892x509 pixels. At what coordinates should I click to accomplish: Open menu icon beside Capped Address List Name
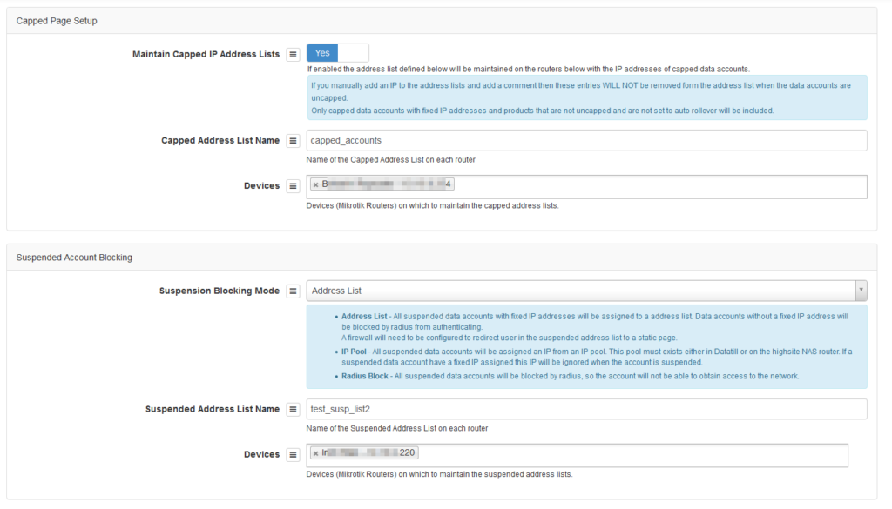coord(293,141)
